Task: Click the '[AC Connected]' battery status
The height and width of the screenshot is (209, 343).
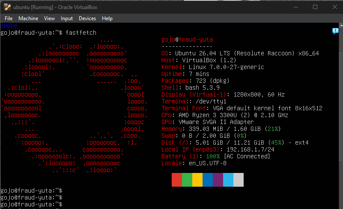Action: click(247, 156)
